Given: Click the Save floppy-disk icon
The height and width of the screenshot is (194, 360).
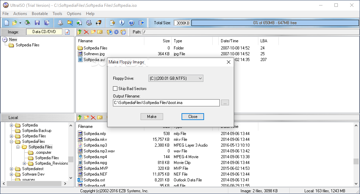Looking at the screenshot, I should tap(37, 23).
